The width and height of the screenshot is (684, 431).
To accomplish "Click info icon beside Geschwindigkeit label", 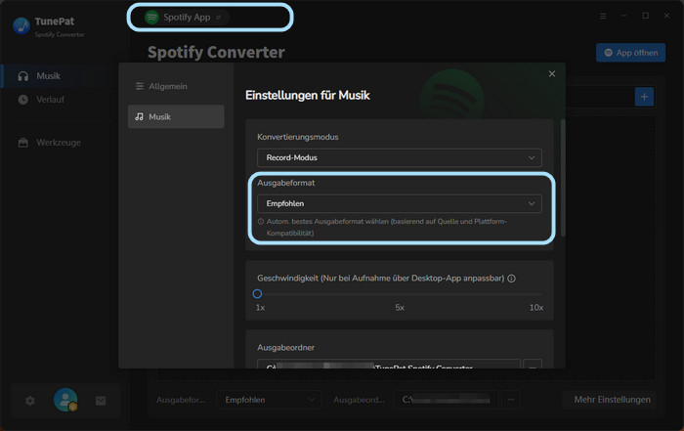I will coord(512,279).
